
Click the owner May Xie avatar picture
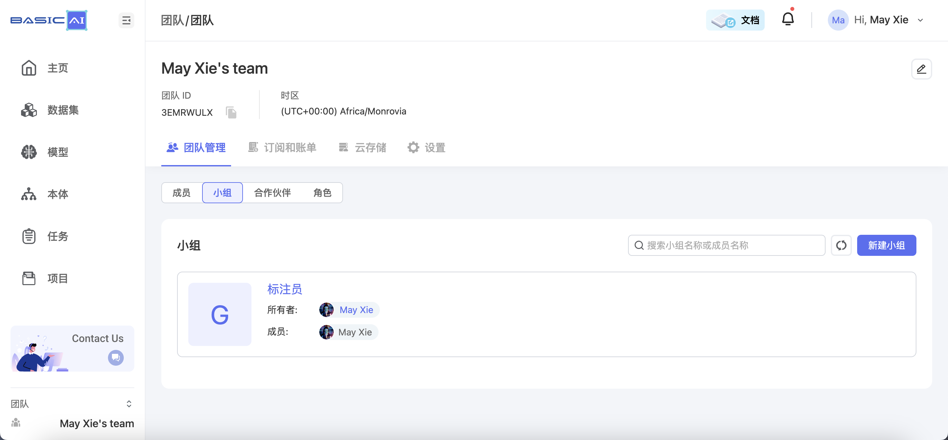click(326, 310)
